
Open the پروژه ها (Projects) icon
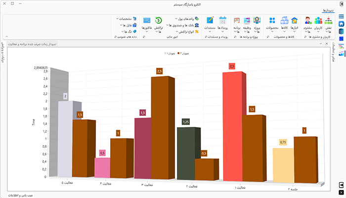[257, 23]
